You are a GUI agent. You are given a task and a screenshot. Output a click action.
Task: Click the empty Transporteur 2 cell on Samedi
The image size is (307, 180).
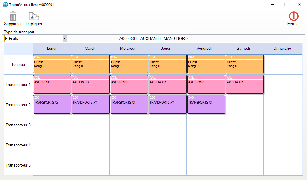[244, 105]
